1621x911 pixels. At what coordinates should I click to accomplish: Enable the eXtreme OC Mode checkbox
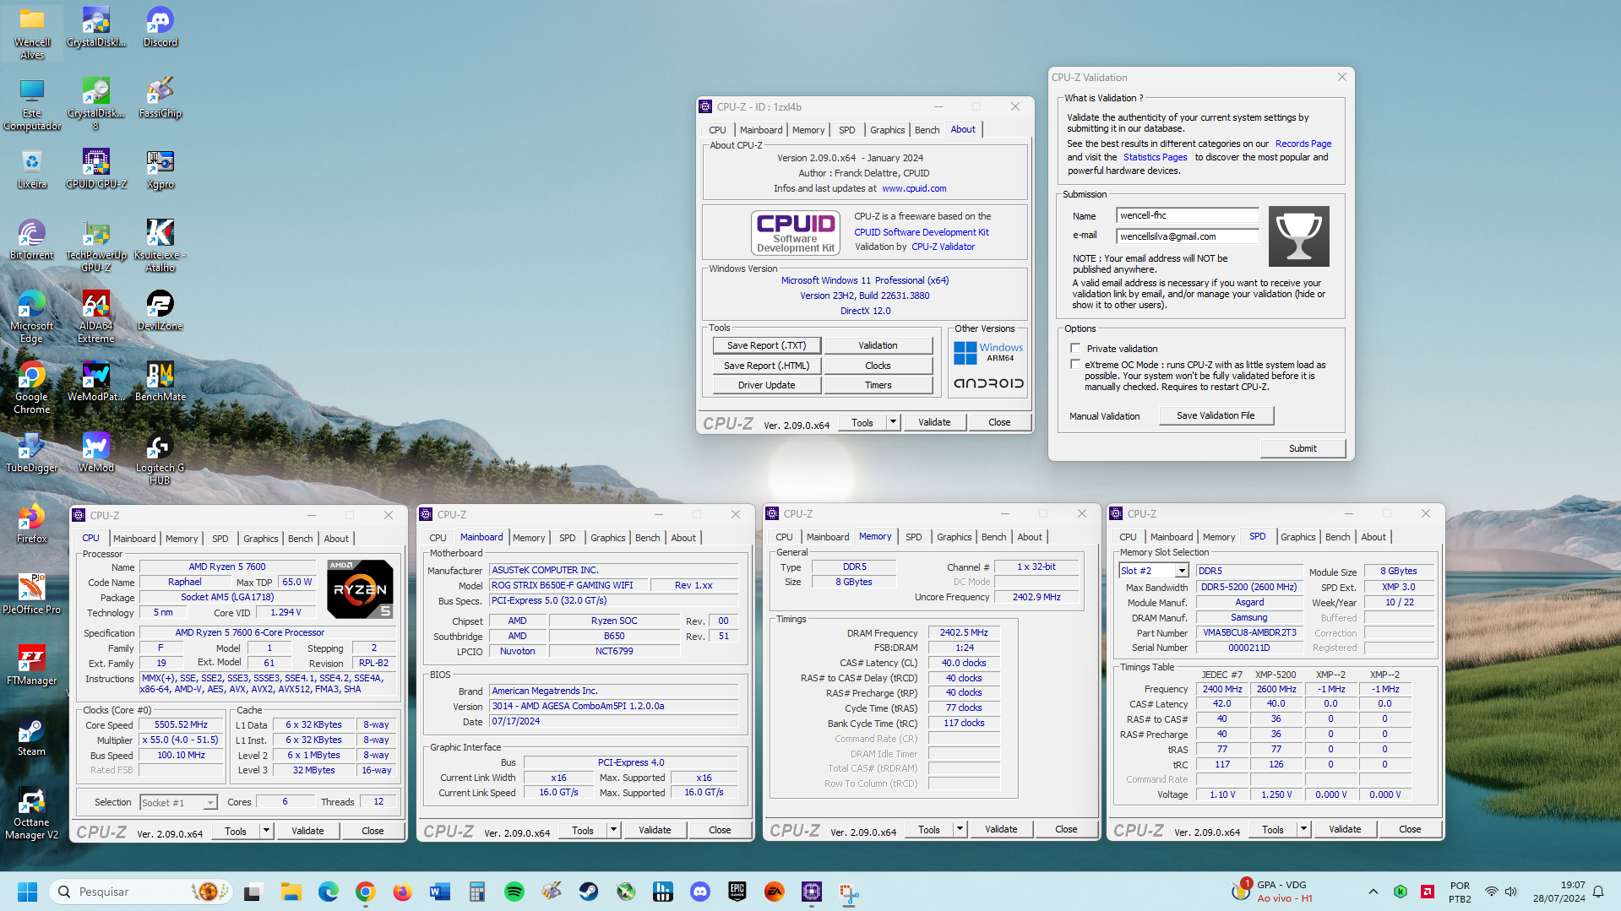[x=1075, y=364]
